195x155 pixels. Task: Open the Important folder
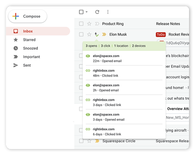[x=31, y=57]
